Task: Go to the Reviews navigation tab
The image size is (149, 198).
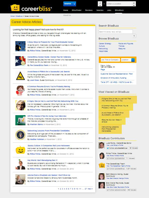Action: (x=89, y=10)
